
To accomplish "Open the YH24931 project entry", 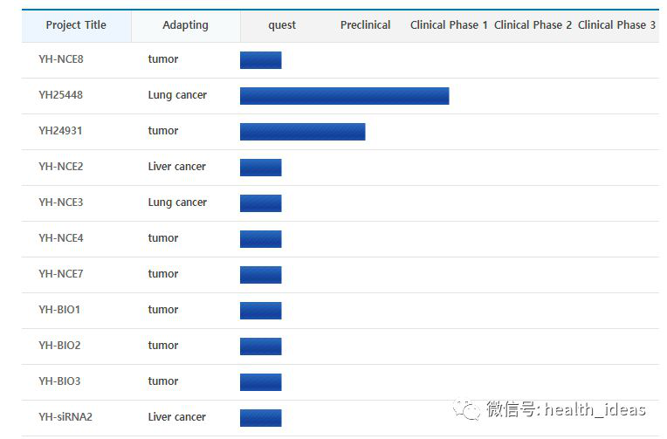I will 60,131.
